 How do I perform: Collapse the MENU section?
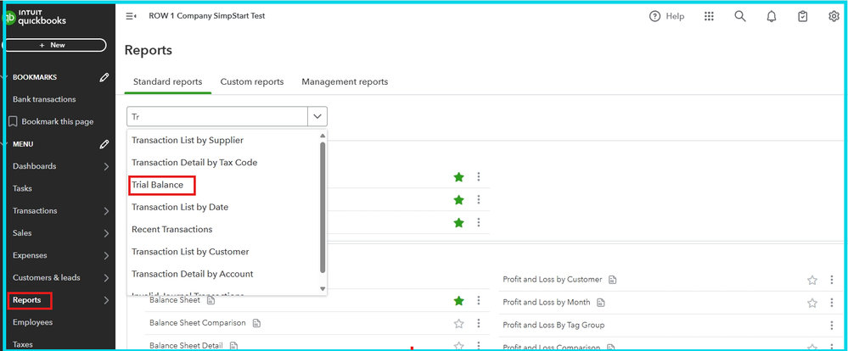click(x=4, y=144)
